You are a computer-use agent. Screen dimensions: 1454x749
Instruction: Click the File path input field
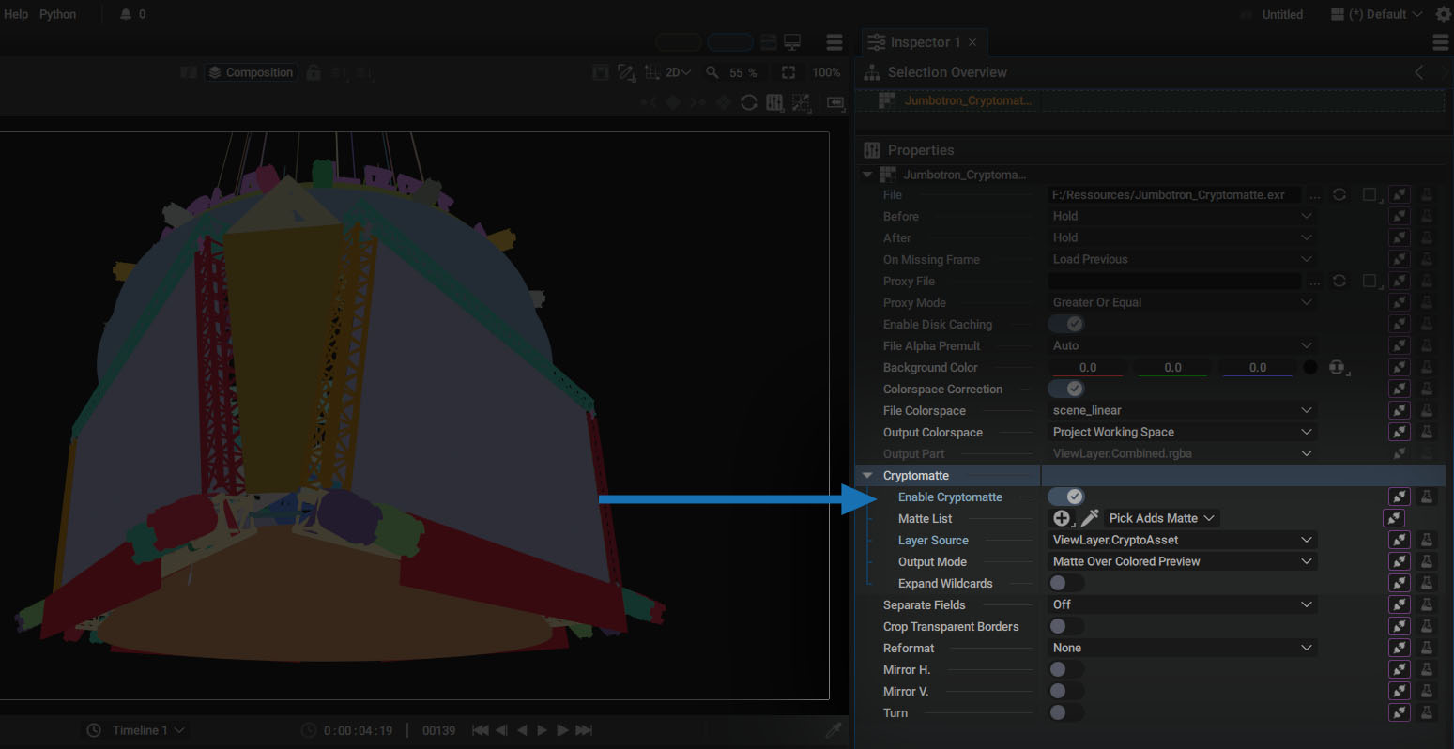[1174, 195]
